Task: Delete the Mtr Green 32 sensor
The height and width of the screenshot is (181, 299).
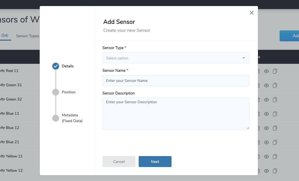Action: (258, 99)
